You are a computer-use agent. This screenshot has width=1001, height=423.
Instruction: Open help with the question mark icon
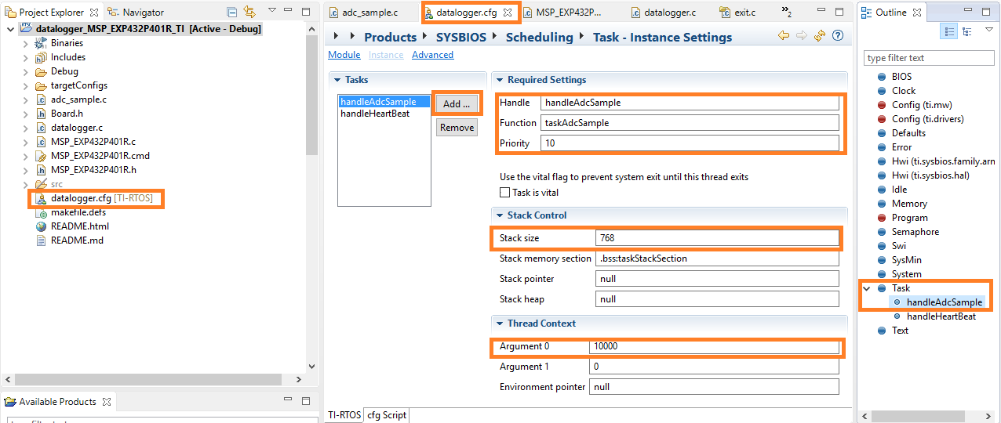coord(838,36)
